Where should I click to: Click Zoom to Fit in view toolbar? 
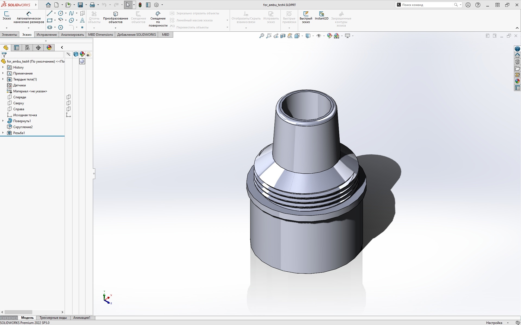261,36
